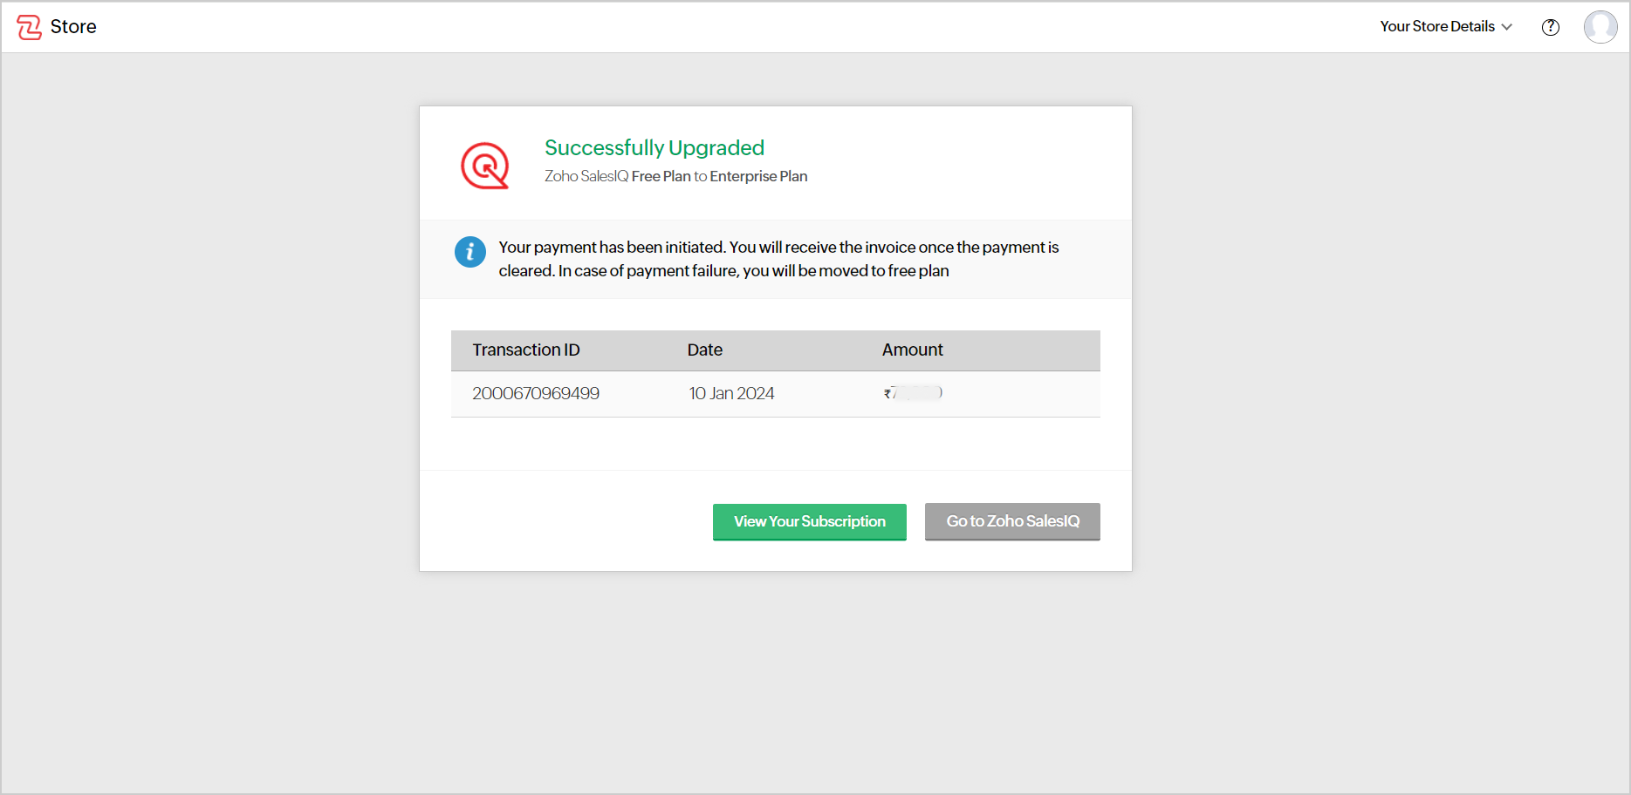Click the Store title text

point(73,27)
